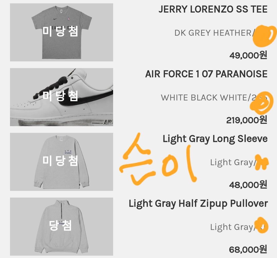Click the 미당첨 label on the sneaker
277x258 pixels.
pos(60,96)
